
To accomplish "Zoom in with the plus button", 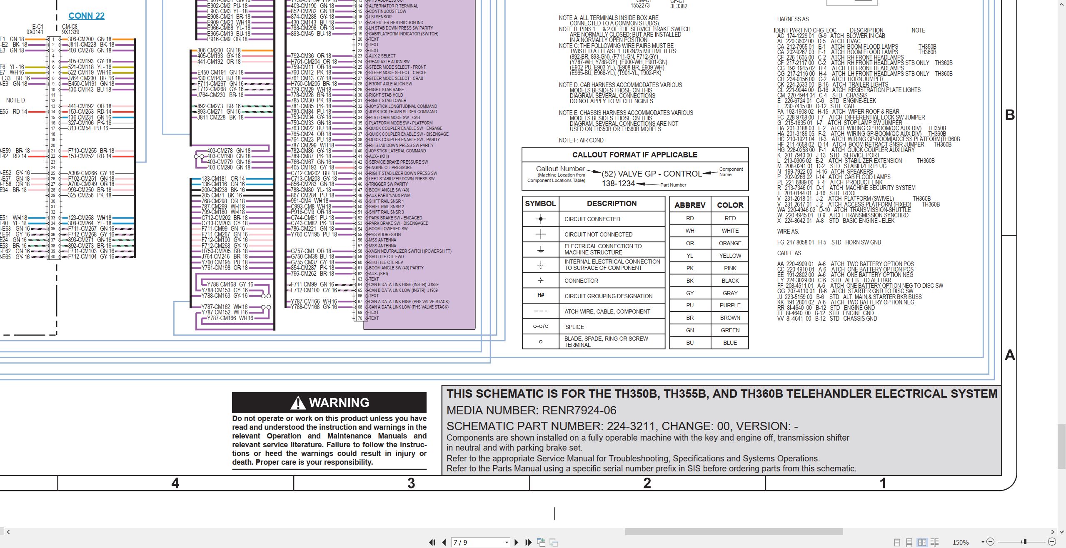I will pos(1052,542).
